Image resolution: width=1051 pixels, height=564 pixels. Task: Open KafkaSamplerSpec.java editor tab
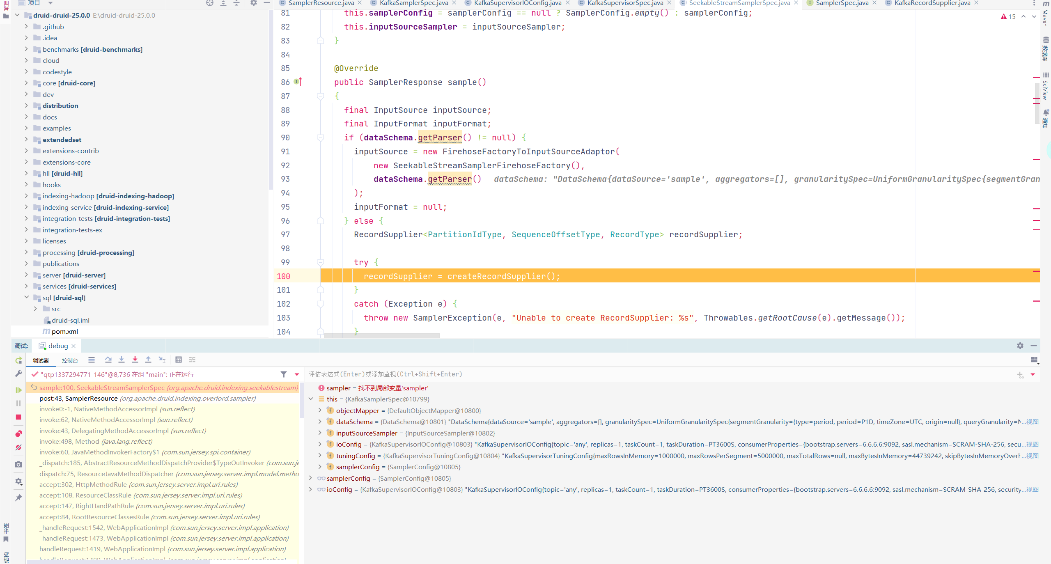pos(413,3)
